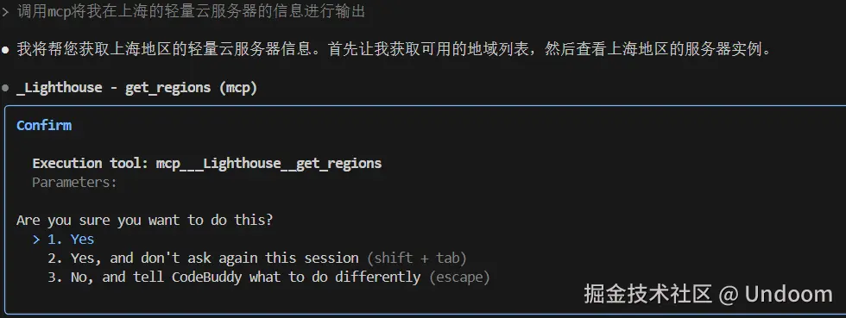The height and width of the screenshot is (318, 846).
Task: Pick "No, and tell CodeBuddy" option
Action: tap(234, 277)
